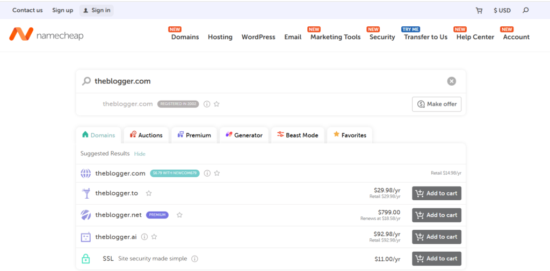Click the search magnifier in top bar
The width and height of the screenshot is (550, 271).
525,11
